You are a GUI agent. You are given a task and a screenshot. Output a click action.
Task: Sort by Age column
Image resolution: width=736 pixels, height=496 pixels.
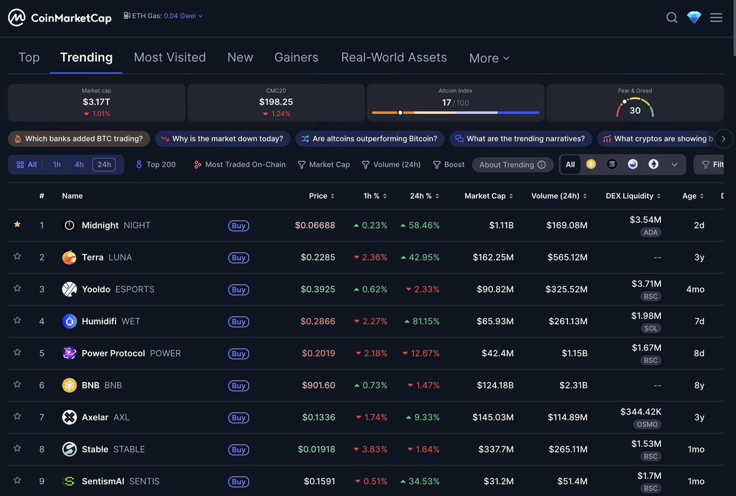click(x=693, y=196)
